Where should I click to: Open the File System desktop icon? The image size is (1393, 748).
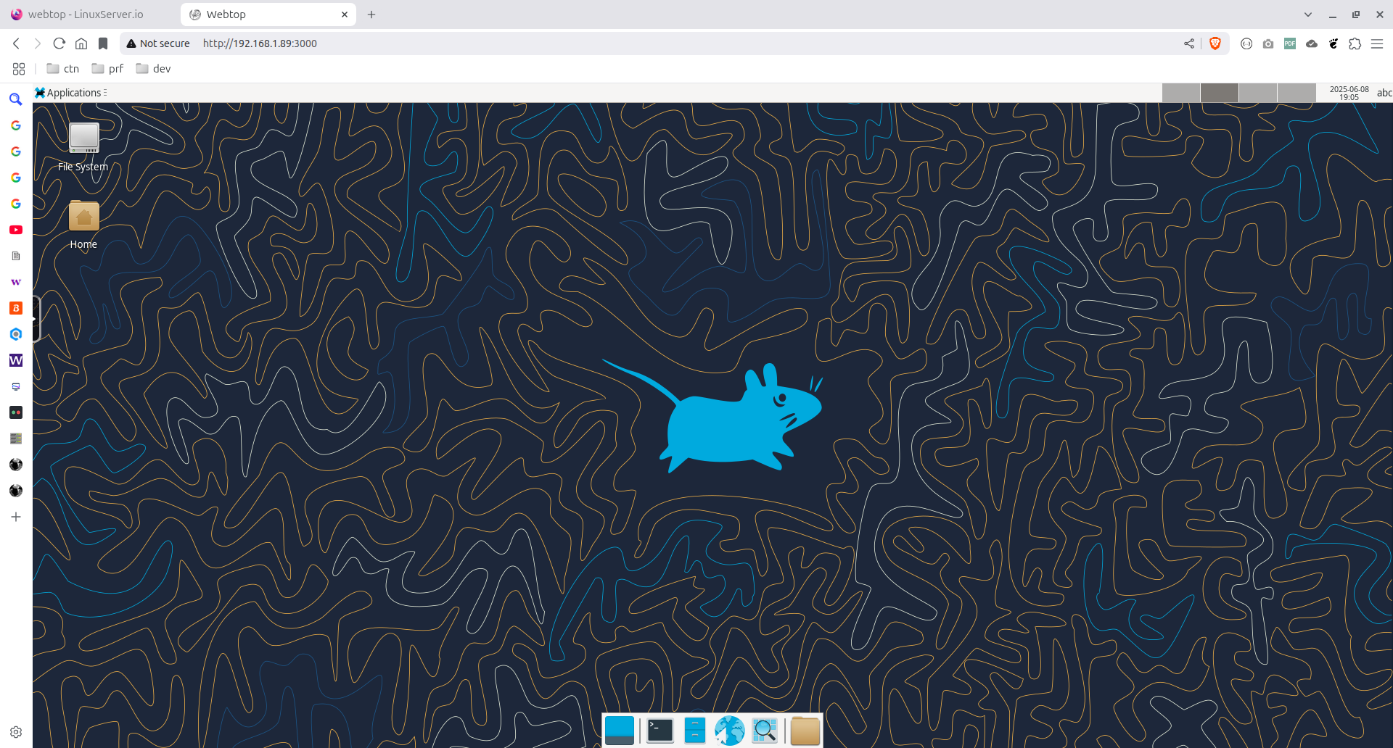pos(83,147)
